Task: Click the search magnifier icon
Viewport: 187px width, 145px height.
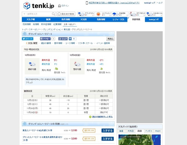Action: [53, 14]
